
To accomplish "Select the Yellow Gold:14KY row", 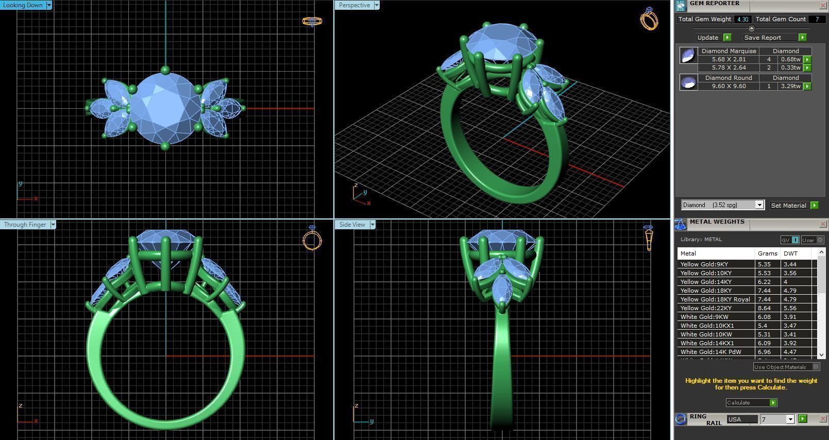I will pyautogui.click(x=747, y=282).
